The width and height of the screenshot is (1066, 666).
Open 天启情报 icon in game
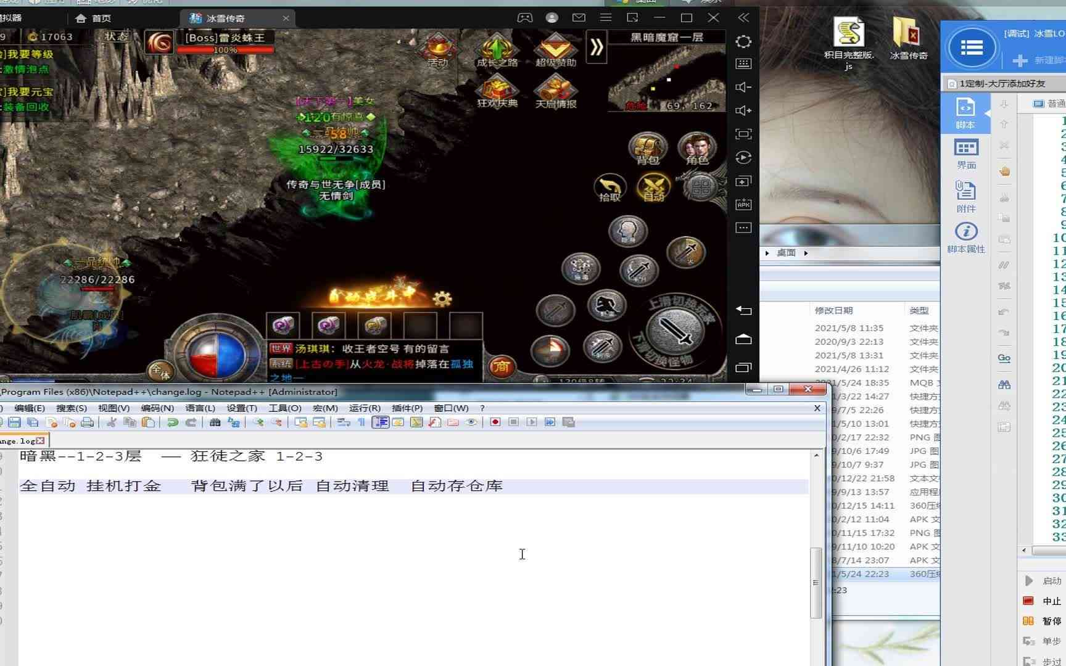555,91
